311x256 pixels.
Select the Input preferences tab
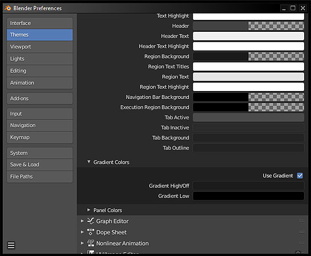coord(40,114)
